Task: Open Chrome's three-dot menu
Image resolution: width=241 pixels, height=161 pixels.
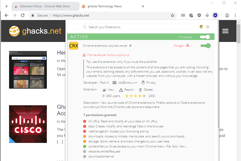Action: [x=235, y=15]
